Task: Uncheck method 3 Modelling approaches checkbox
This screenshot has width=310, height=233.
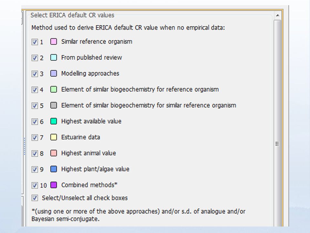Action: pos(35,74)
